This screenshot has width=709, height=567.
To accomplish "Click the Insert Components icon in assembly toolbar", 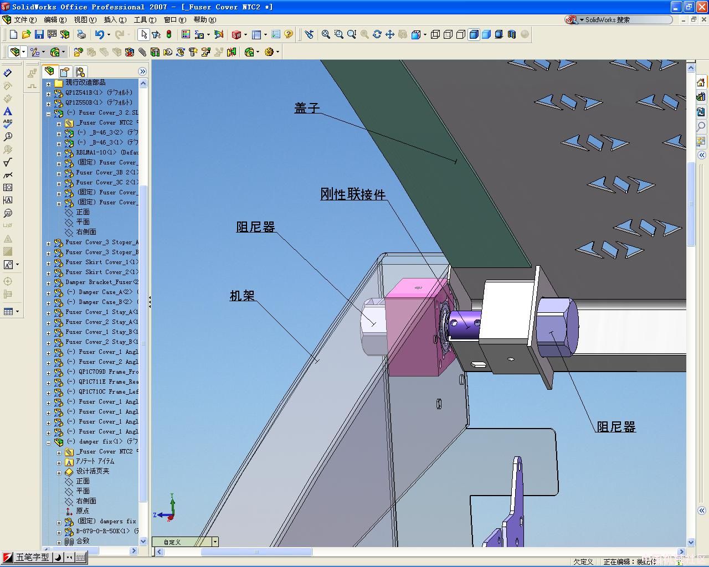I will [x=78, y=52].
